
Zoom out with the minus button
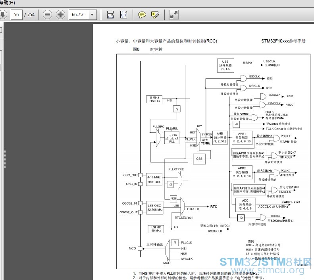(48, 15)
